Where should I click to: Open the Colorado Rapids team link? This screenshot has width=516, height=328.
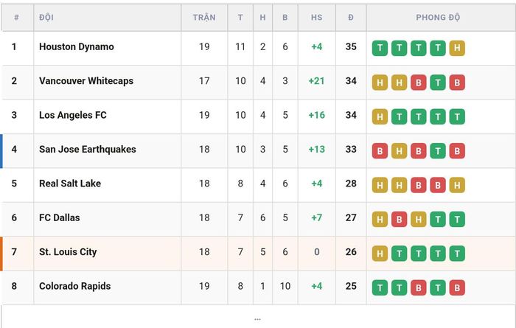click(74, 286)
